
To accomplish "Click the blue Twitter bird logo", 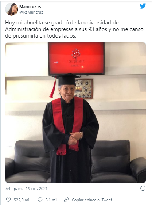I will pos(143,6).
